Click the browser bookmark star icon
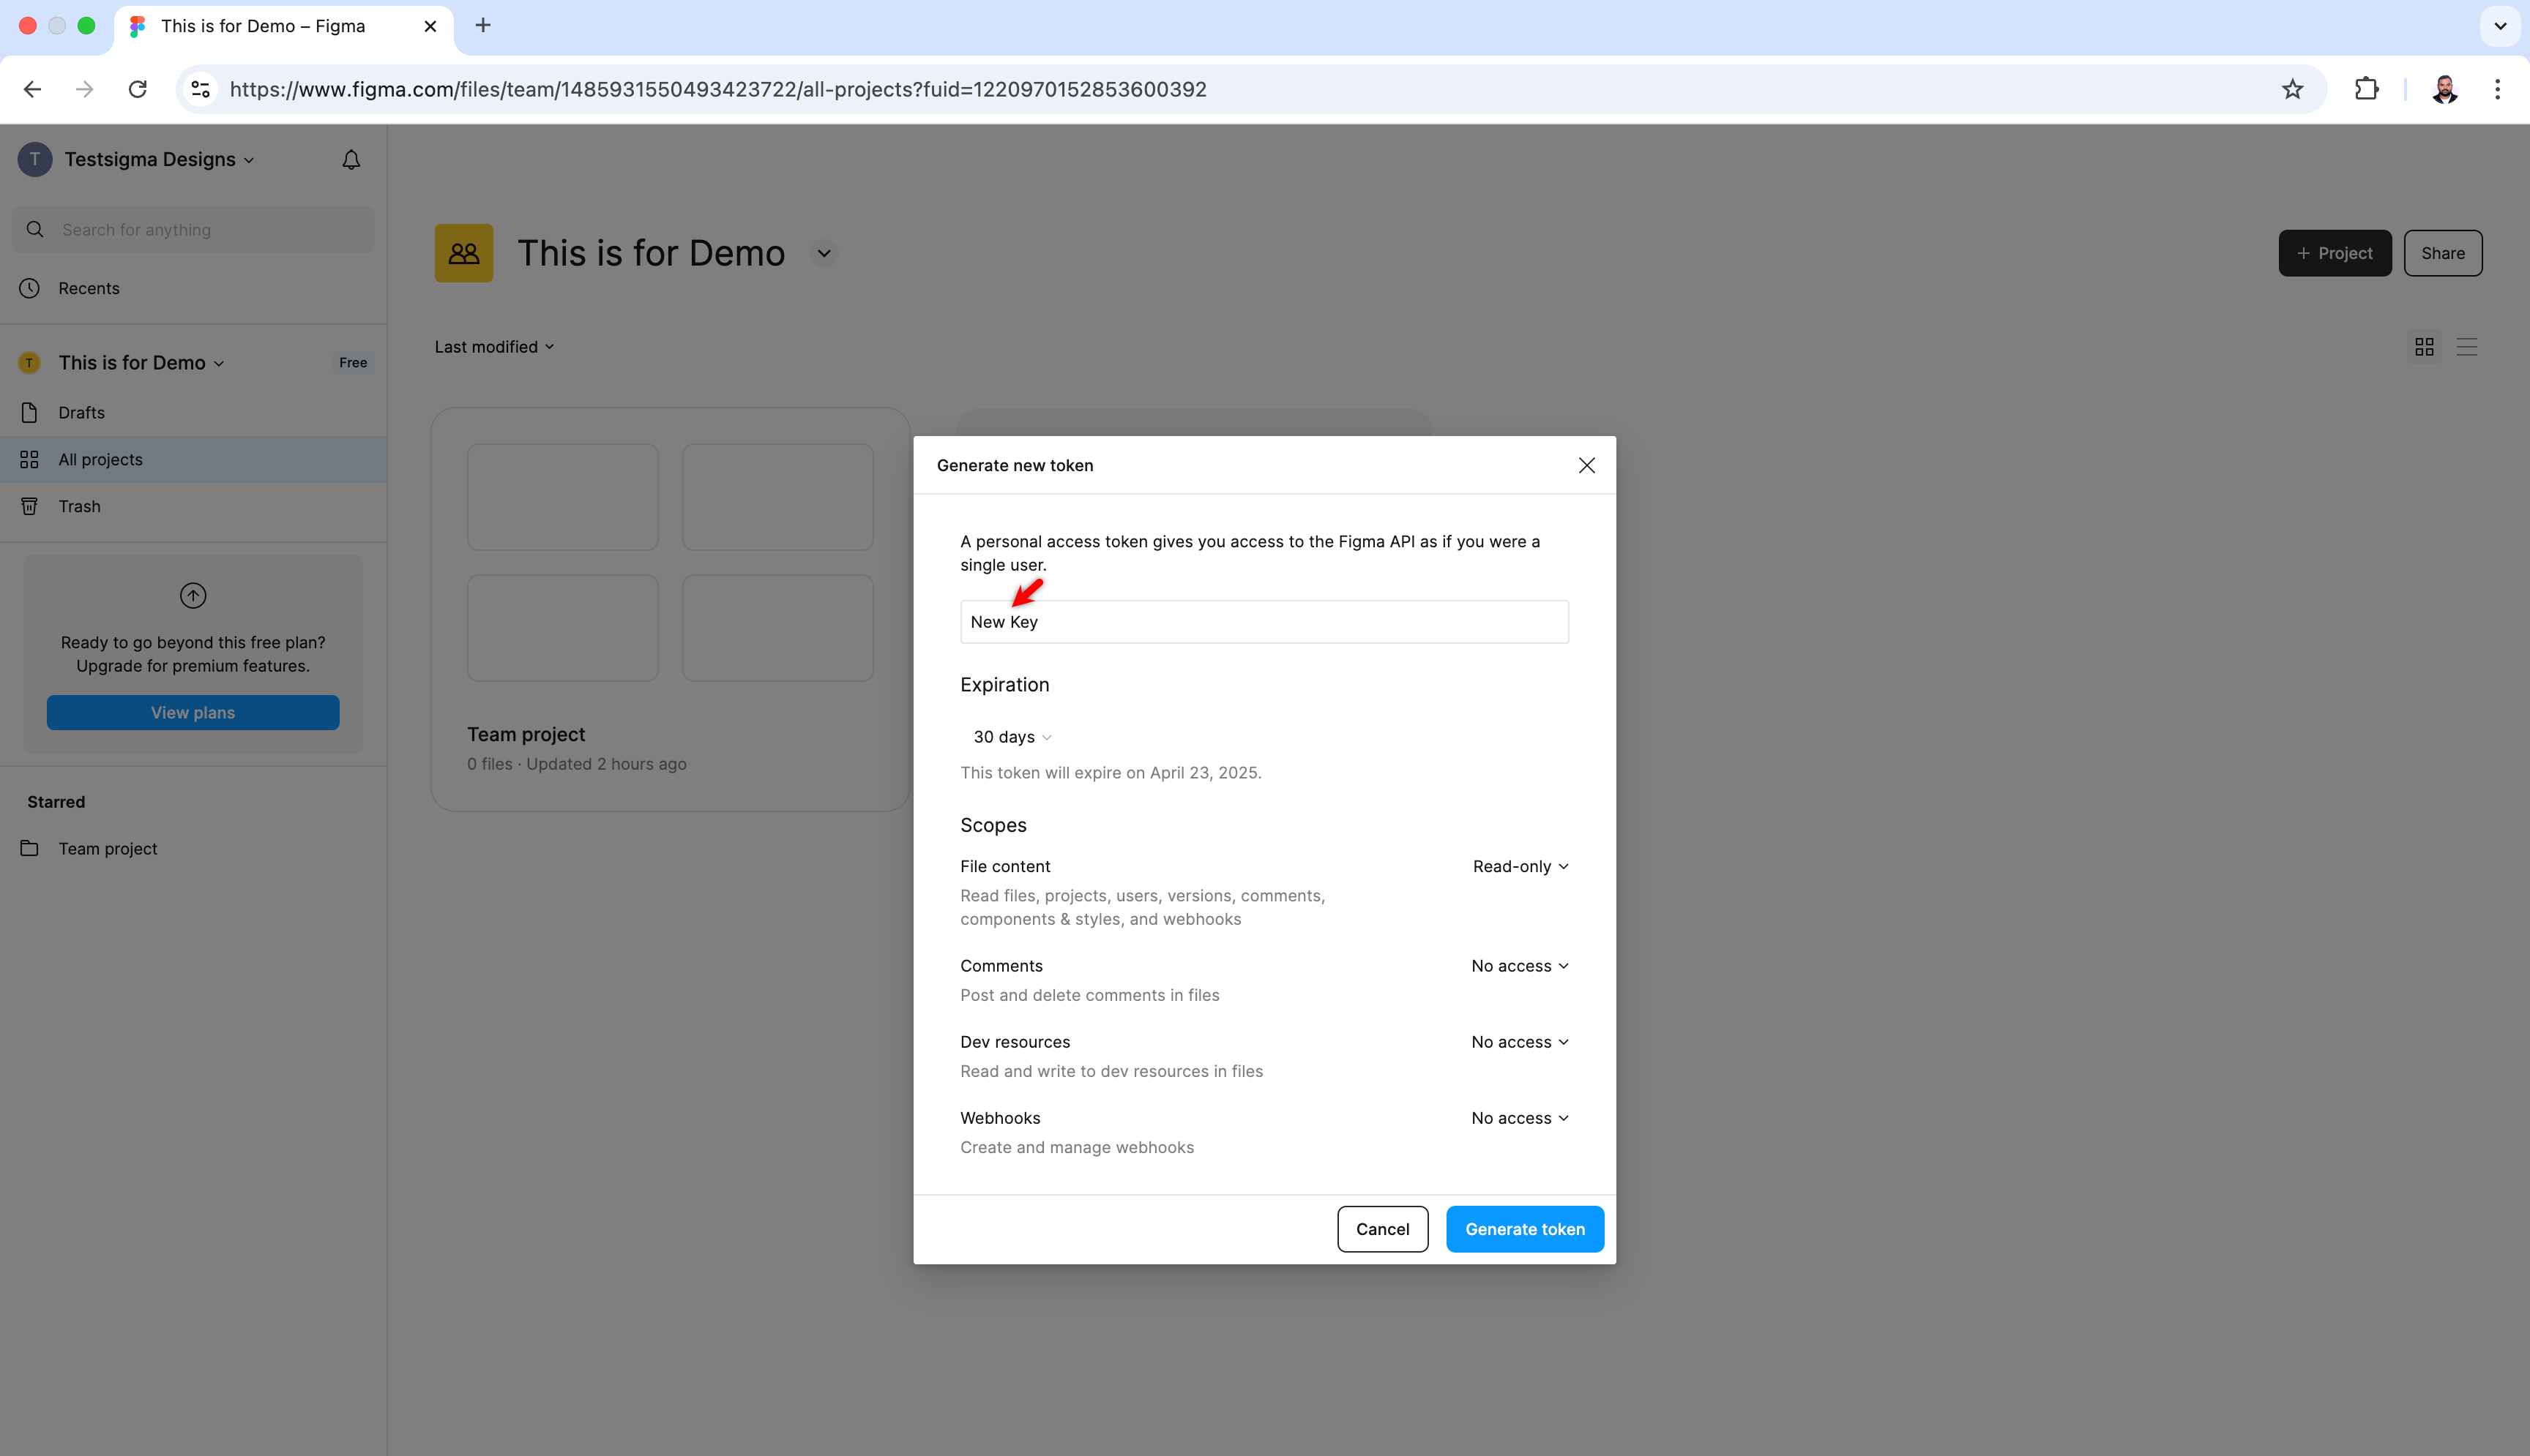 (x=2292, y=90)
